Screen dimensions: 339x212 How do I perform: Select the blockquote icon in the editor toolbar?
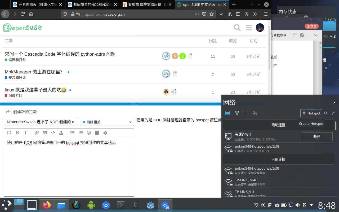pyautogui.click(x=45, y=132)
